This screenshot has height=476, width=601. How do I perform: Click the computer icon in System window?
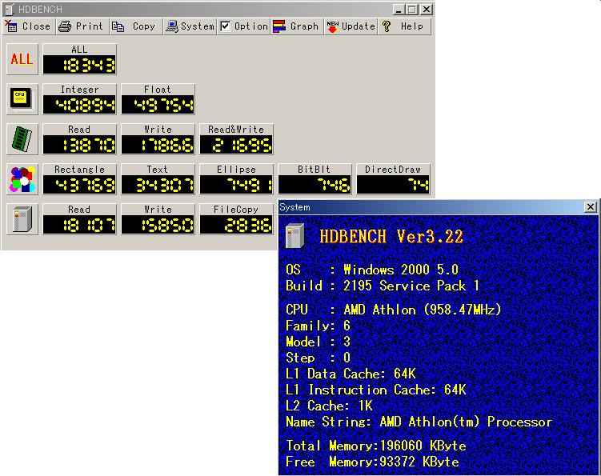294,235
